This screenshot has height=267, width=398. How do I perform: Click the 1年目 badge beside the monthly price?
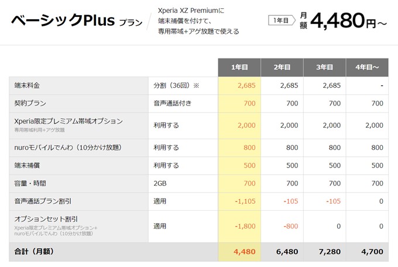(280, 20)
